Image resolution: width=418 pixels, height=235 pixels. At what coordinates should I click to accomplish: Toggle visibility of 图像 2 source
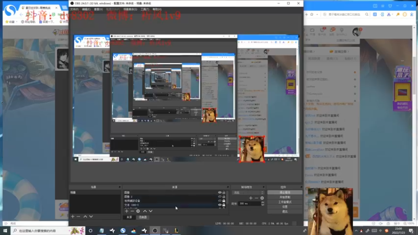point(219,197)
